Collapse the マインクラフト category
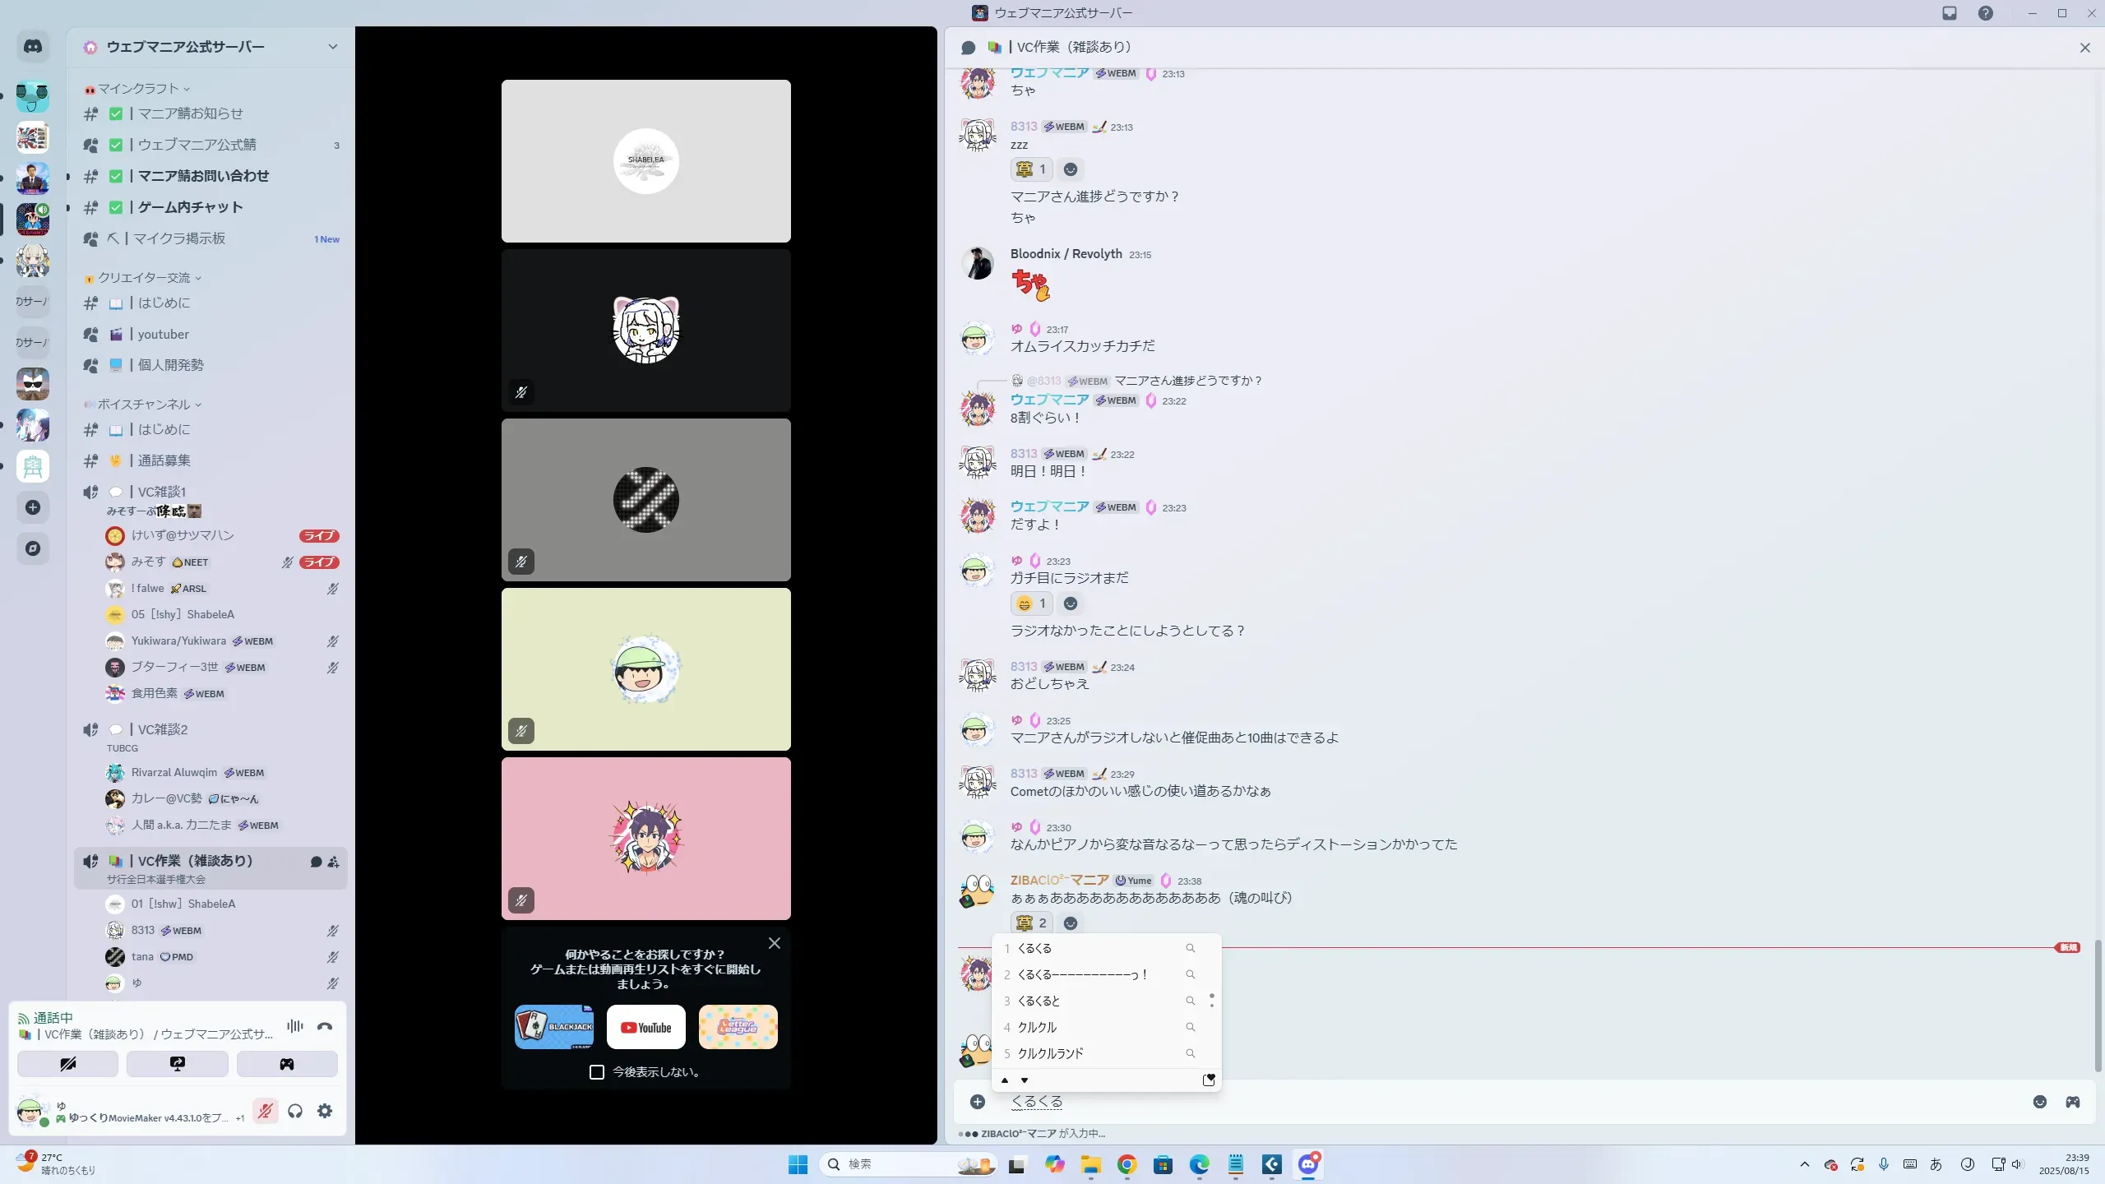 click(138, 89)
